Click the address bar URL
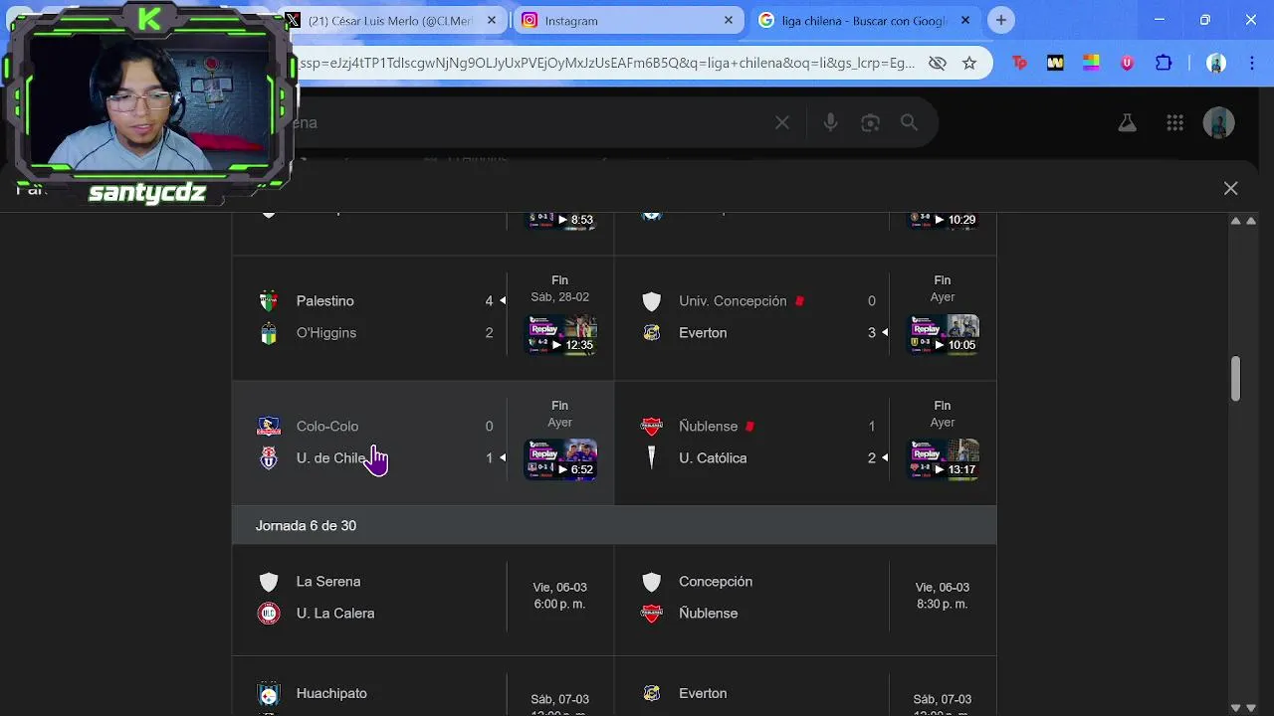This screenshot has height=716, width=1274. (607, 63)
